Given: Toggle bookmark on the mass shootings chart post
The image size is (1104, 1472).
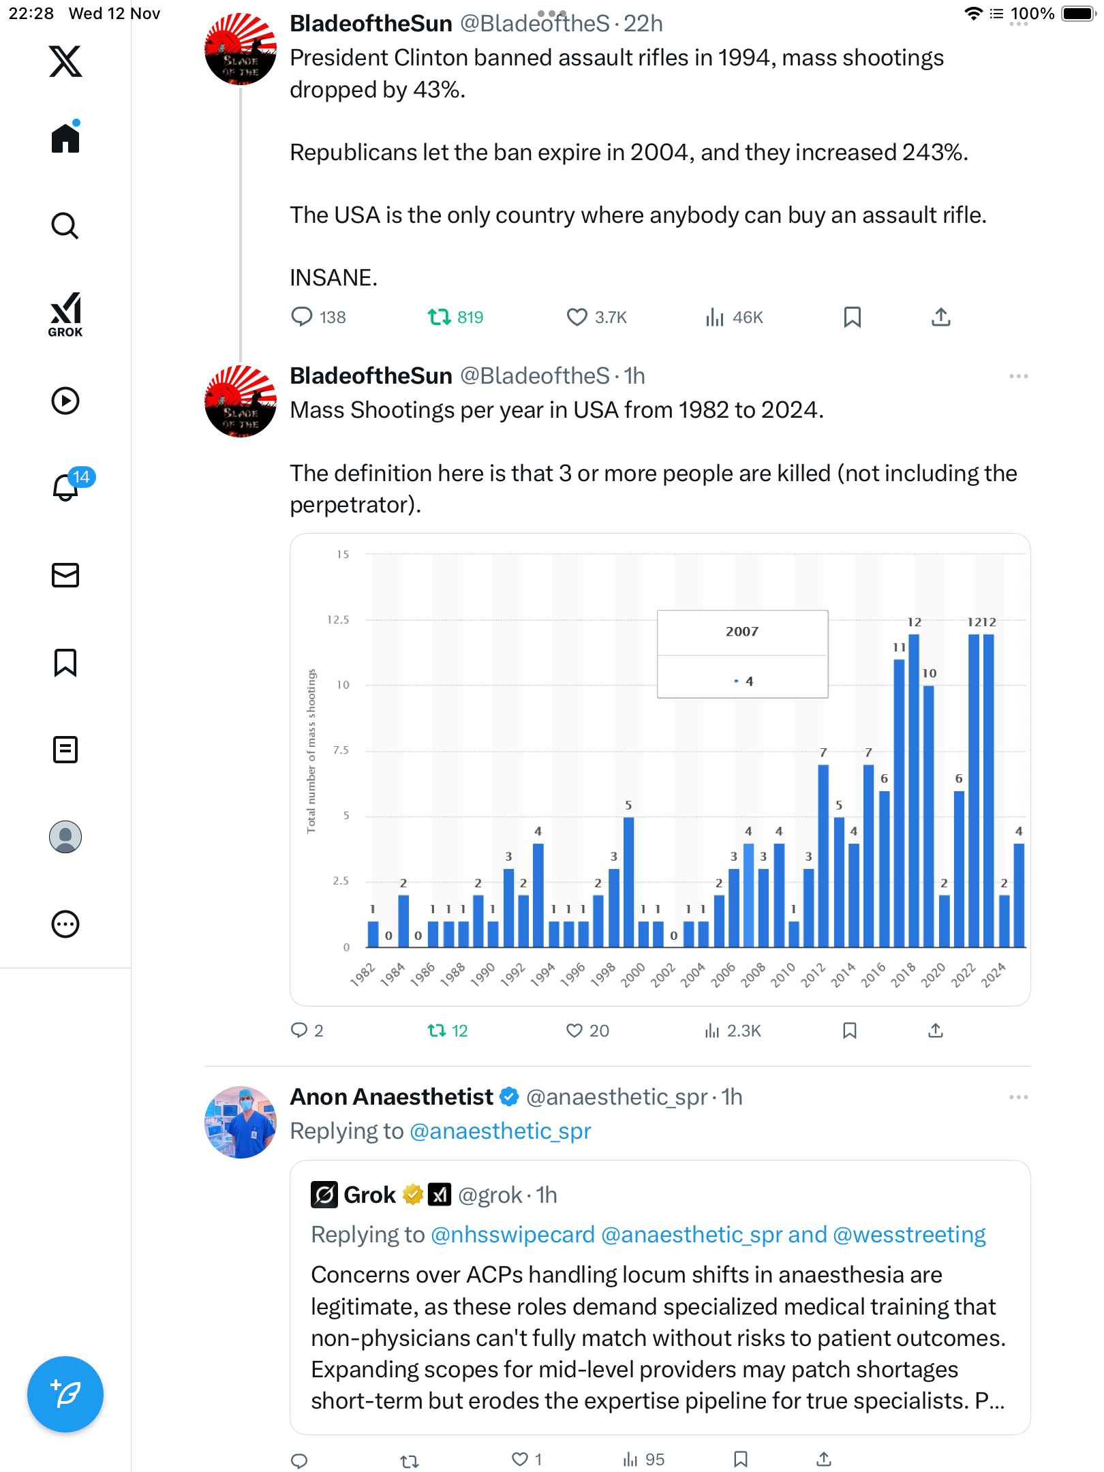Looking at the screenshot, I should 849,1030.
